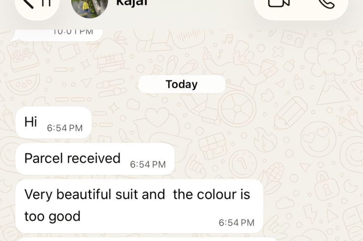Click the 6:54 PM timestamp on "Hi"

click(65, 128)
